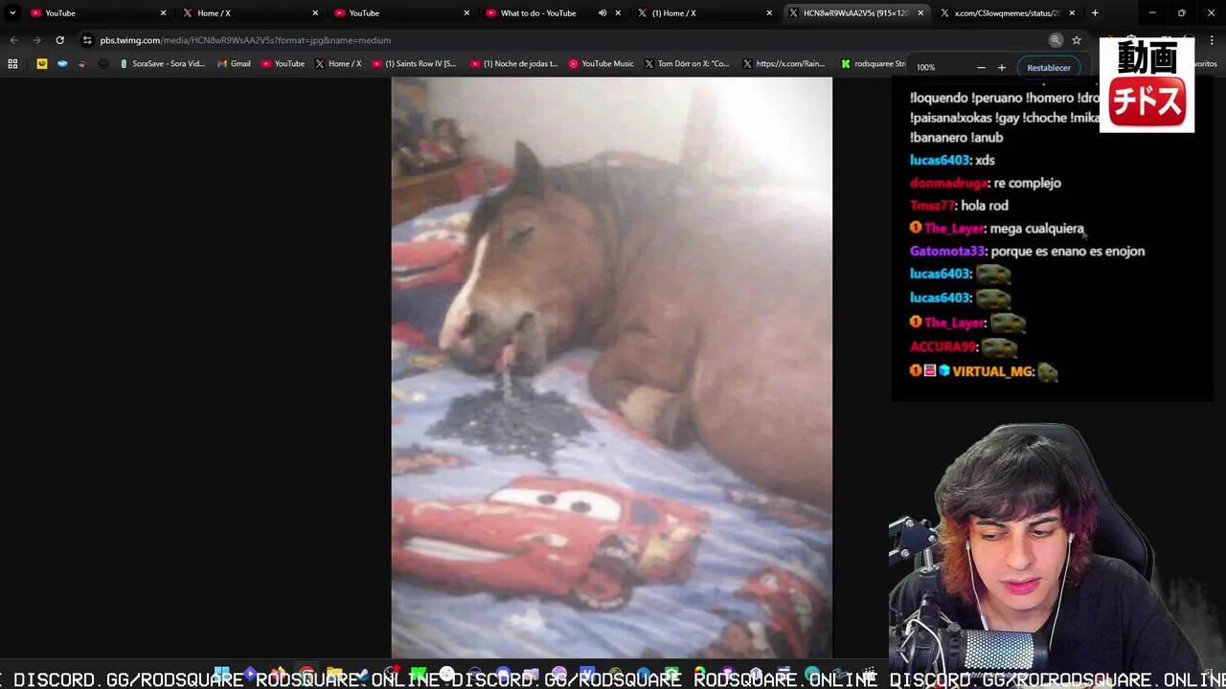
Task: Open a new browser tab
Action: (1095, 12)
